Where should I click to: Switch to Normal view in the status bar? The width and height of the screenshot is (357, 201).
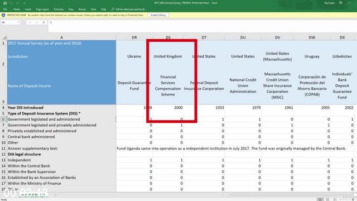tap(320, 199)
